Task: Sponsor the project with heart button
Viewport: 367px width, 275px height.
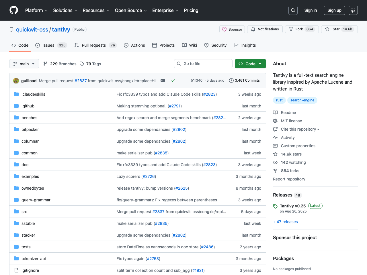Action: pos(232,29)
